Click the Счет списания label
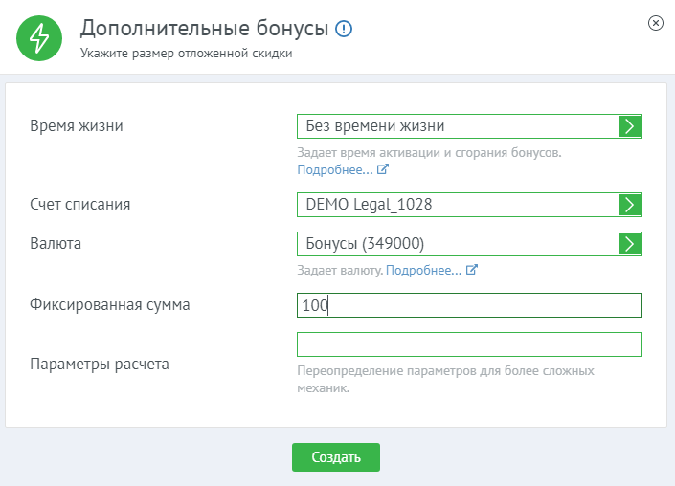 coord(80,204)
